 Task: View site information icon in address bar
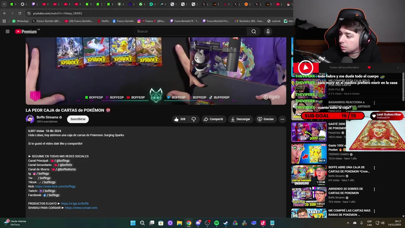[x=29, y=13]
